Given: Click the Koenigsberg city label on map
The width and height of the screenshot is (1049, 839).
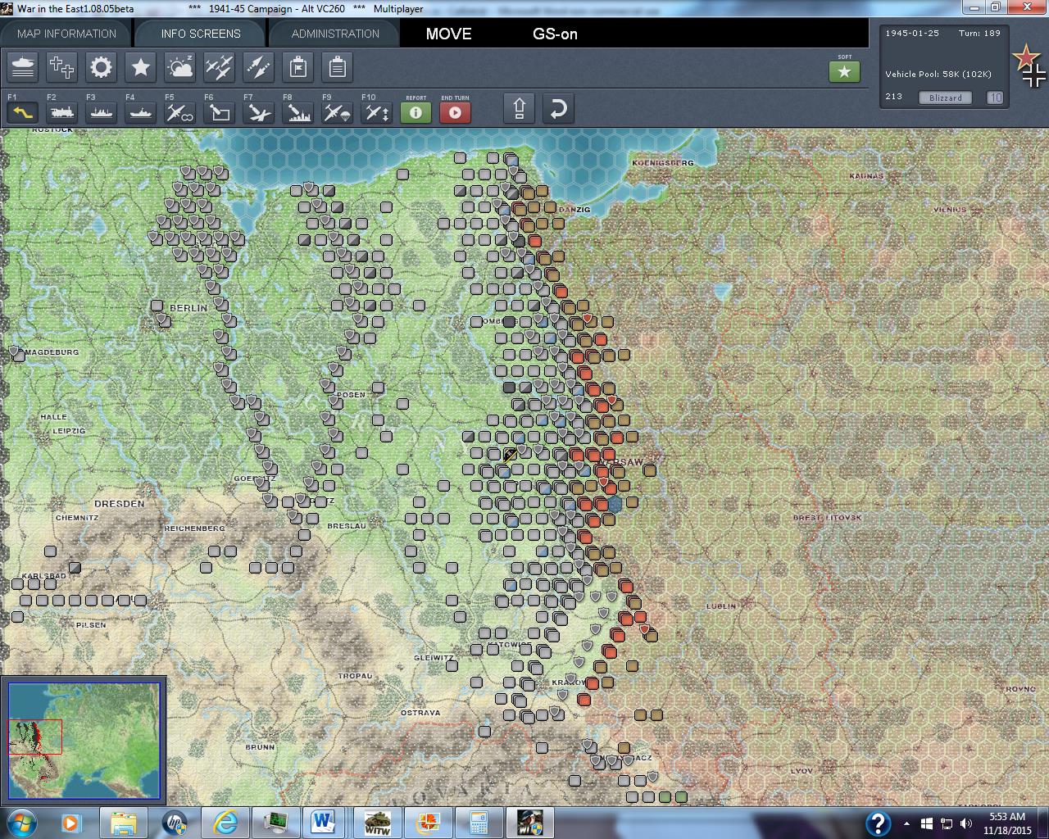Looking at the screenshot, I should point(663,162).
